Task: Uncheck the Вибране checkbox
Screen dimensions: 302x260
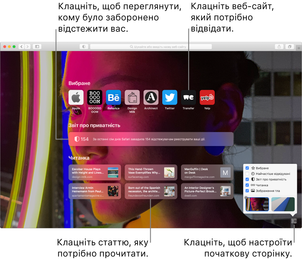Action: pyautogui.click(x=247, y=168)
